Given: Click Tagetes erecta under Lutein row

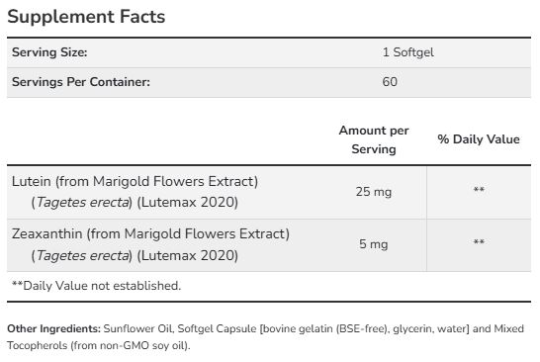Looking at the screenshot, I should tap(82, 202).
